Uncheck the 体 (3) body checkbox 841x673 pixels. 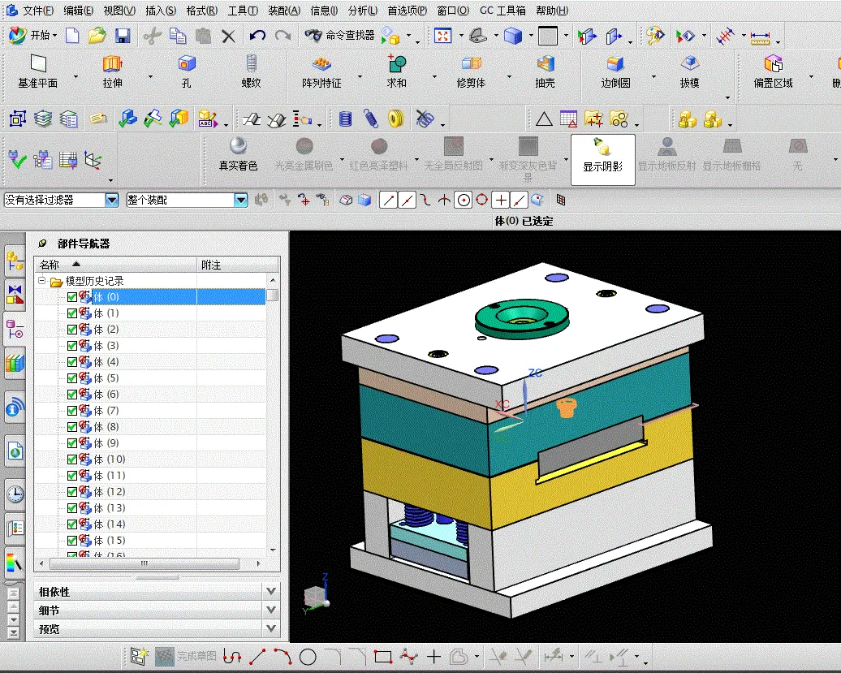(x=72, y=346)
